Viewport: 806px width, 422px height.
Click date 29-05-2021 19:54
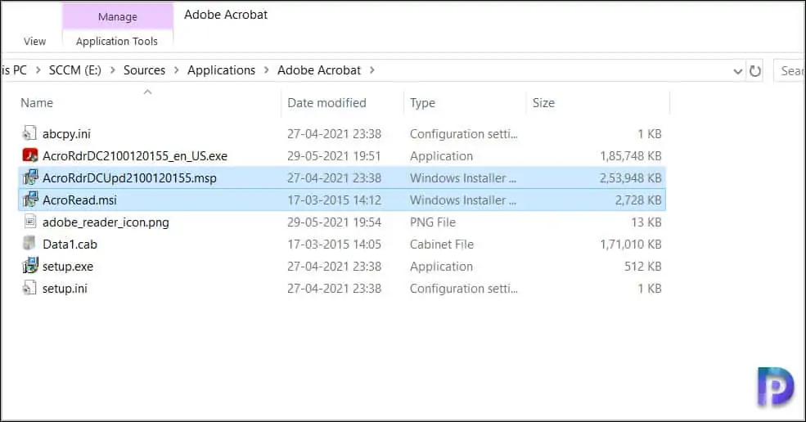point(334,222)
